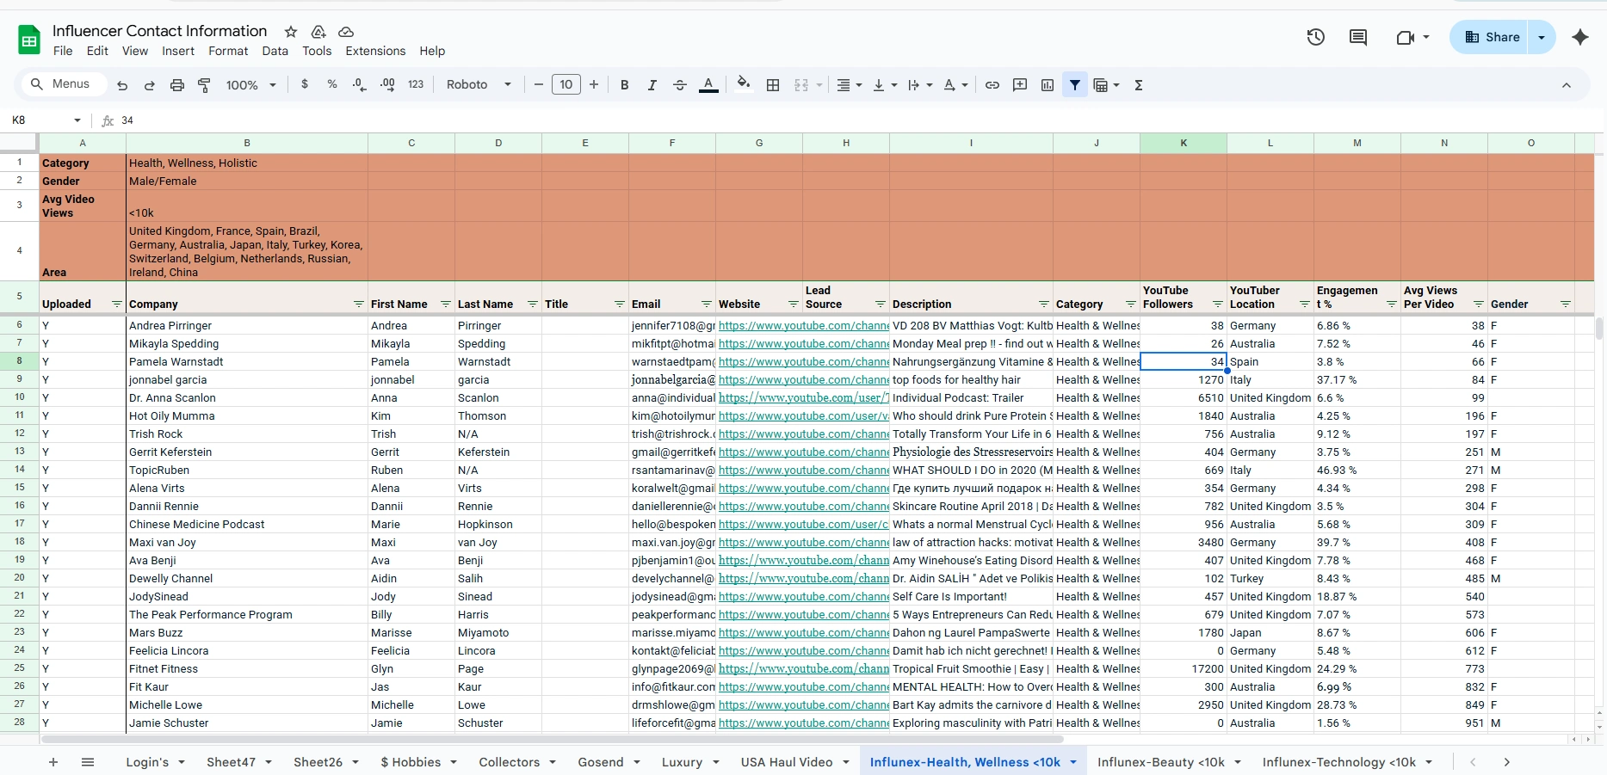Switch to Influnex-Beauty <10k sheet tab
This screenshot has width=1607, height=775.
pyautogui.click(x=1160, y=762)
